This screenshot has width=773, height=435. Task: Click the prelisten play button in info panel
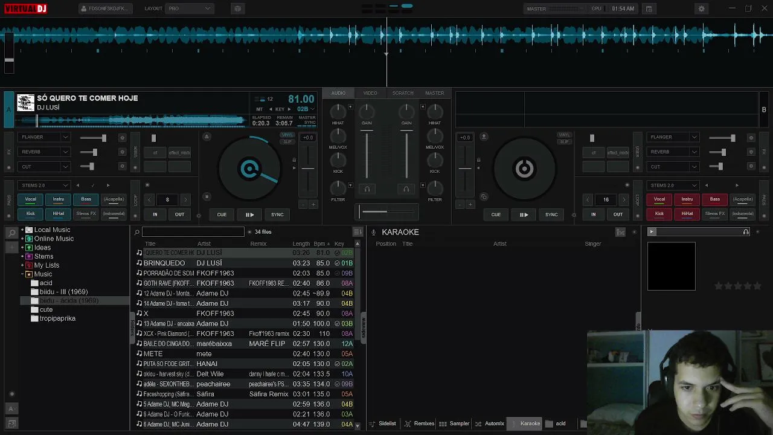click(651, 232)
